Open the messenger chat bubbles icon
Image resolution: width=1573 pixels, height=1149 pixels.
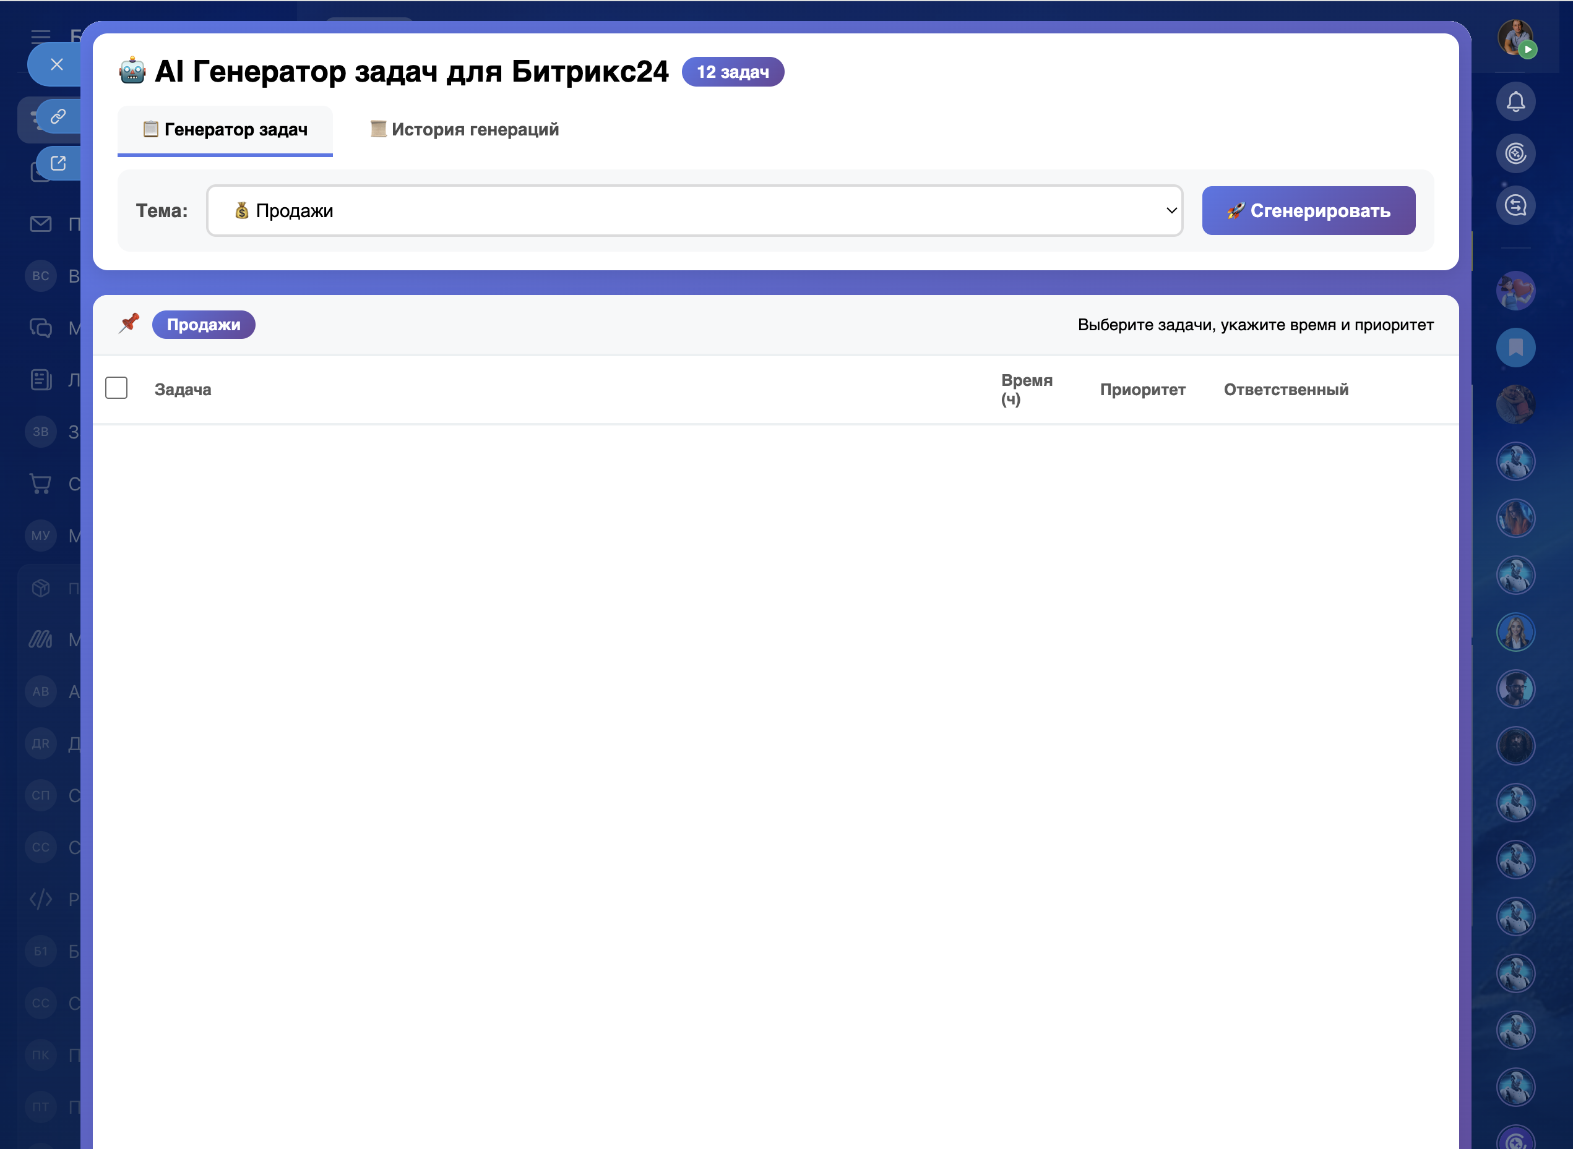click(41, 328)
